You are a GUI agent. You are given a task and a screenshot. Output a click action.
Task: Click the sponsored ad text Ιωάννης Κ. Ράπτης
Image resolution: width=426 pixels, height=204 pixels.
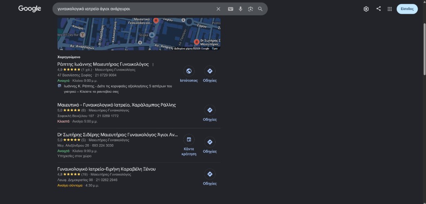118,89
